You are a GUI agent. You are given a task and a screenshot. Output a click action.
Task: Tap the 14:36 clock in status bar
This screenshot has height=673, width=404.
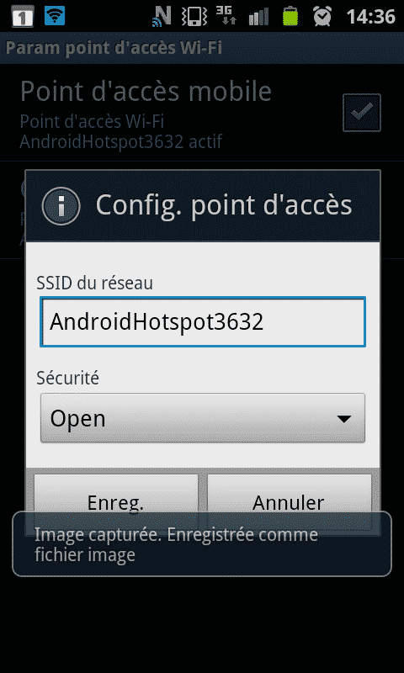pos(370,17)
